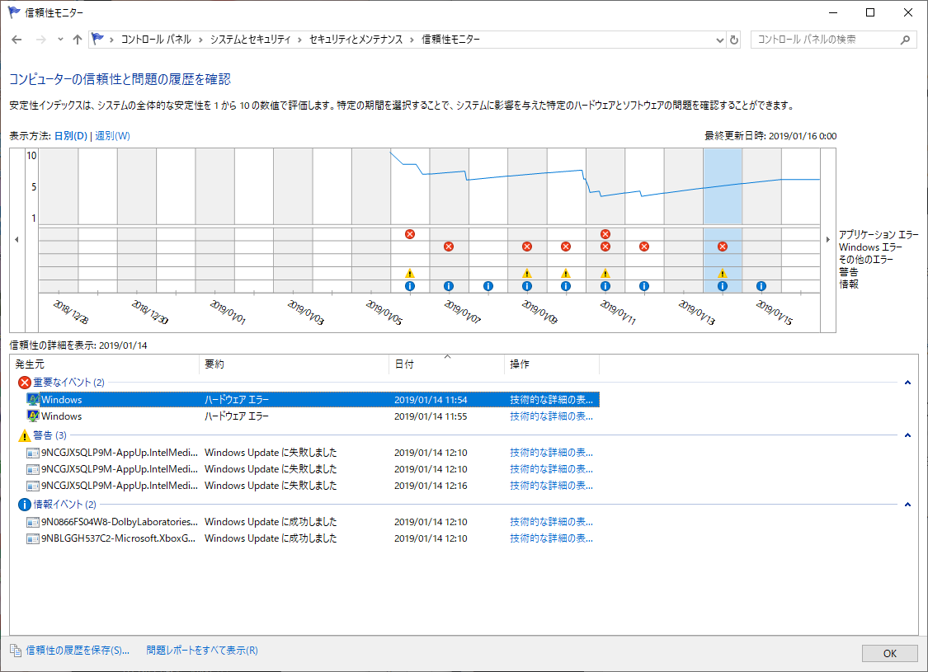Screen dimensions: 928x672
Task: Select the last information icon on 2019/01/15
Action: tap(761, 286)
